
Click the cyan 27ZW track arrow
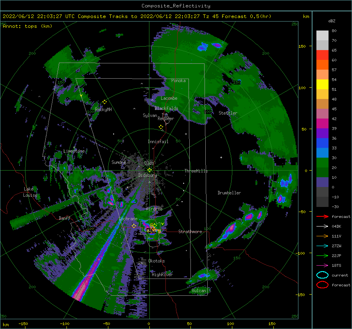[322, 246]
